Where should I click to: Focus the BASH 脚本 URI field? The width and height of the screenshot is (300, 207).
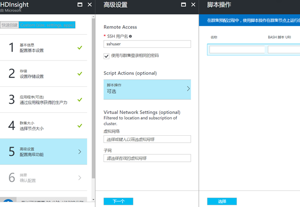(x=284, y=50)
